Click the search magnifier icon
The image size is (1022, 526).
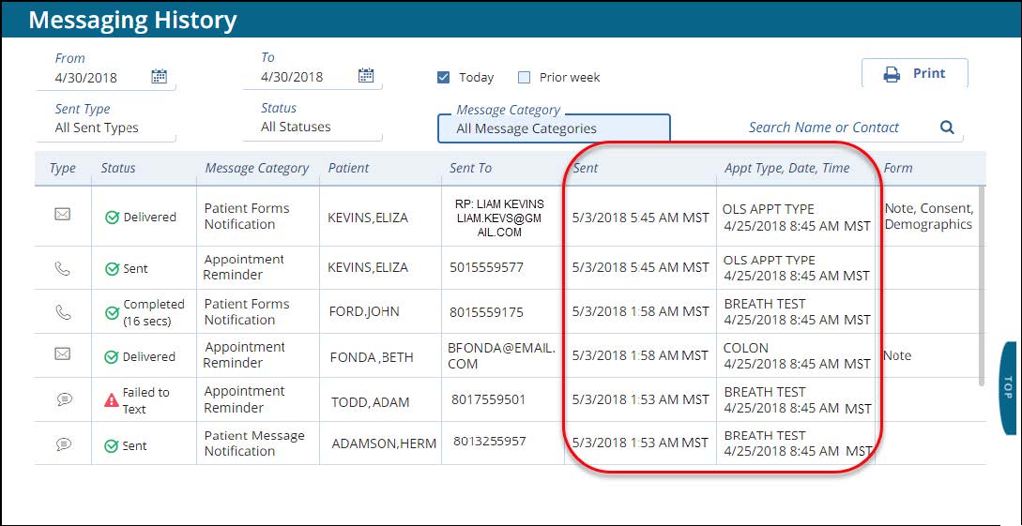947,128
